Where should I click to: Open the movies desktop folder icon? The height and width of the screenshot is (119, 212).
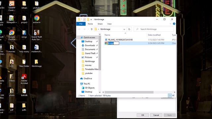point(12,49)
